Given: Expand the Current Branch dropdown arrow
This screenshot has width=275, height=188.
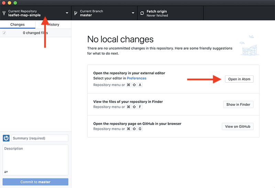Looking at the screenshot, I should [x=133, y=13].
